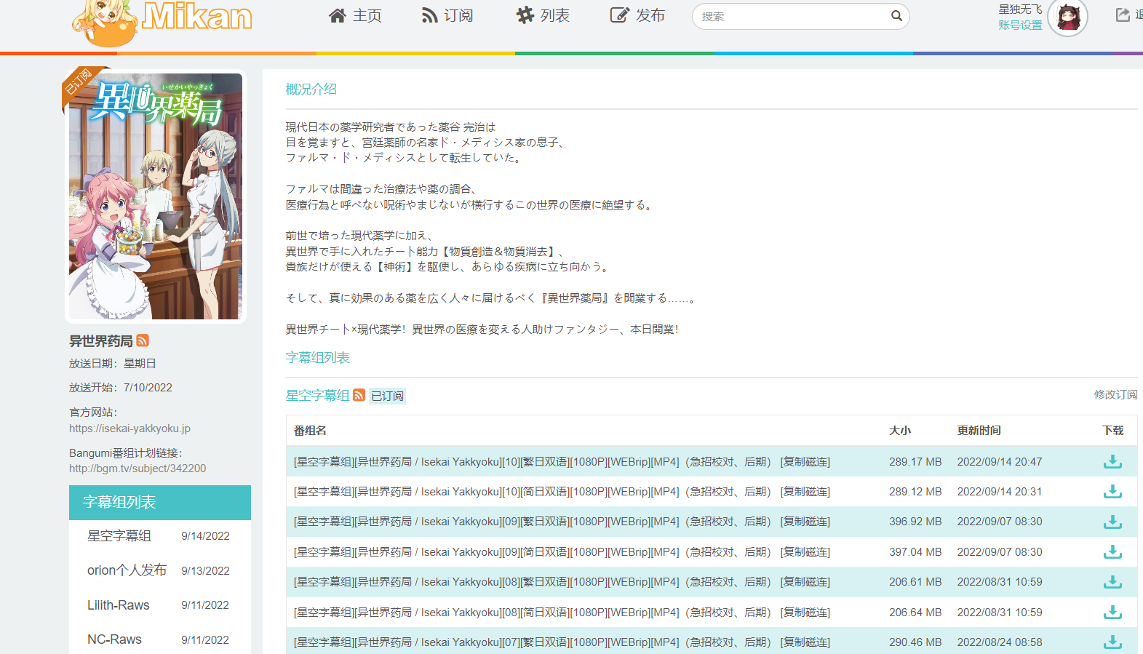
Task: Click the search magnifier icon
Action: click(896, 16)
